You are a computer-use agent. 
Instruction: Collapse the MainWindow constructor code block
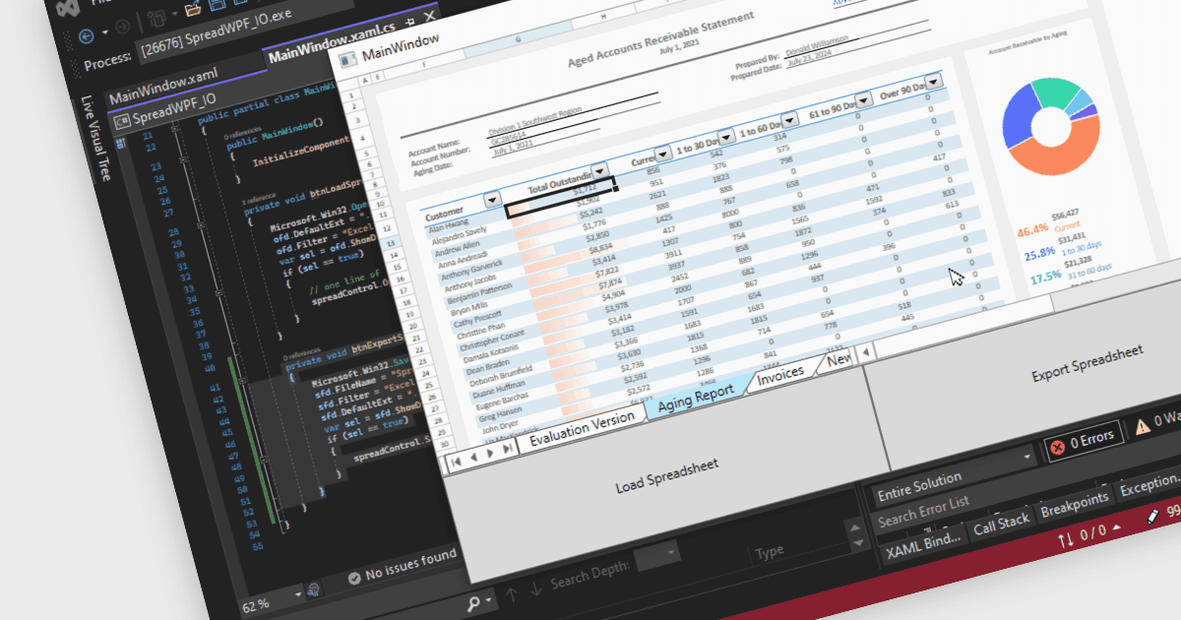183,159
